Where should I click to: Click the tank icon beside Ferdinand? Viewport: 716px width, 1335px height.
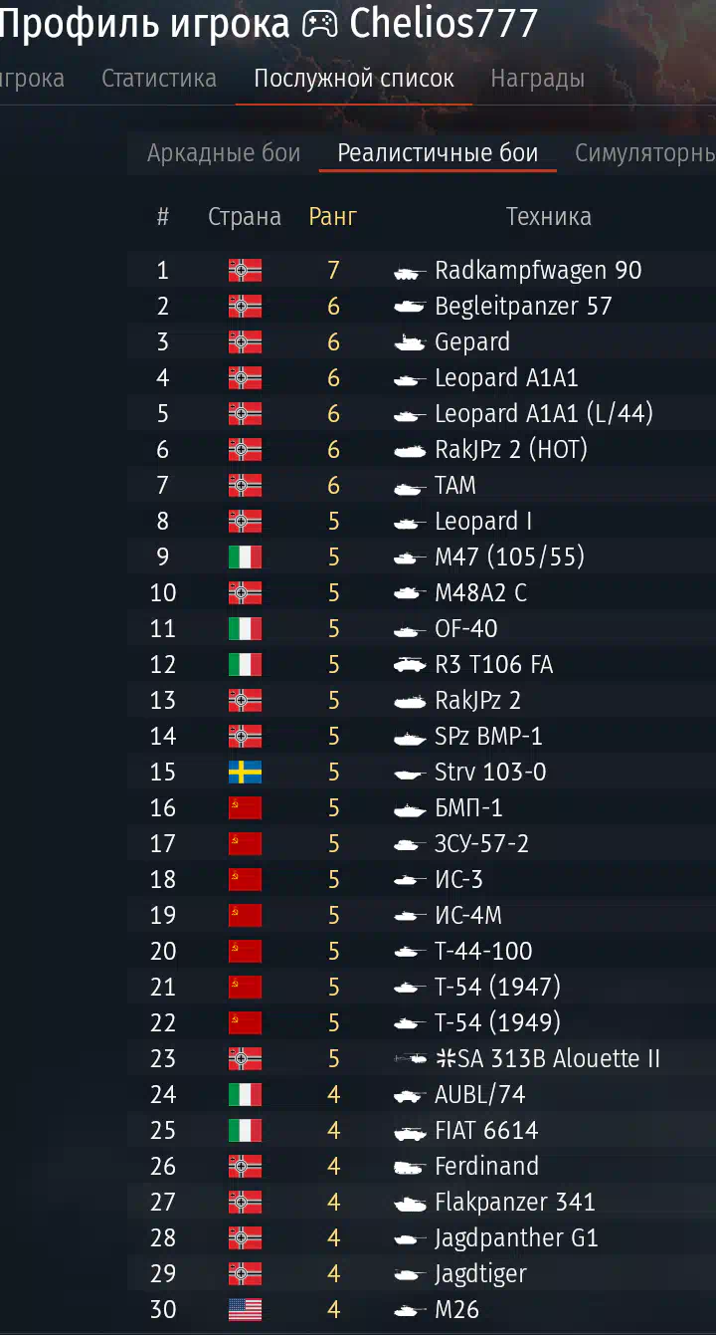(x=410, y=1167)
